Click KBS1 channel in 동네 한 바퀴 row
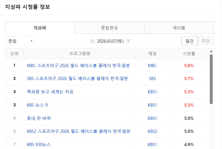The width and height of the screenshot is (222, 149). [x=152, y=118]
